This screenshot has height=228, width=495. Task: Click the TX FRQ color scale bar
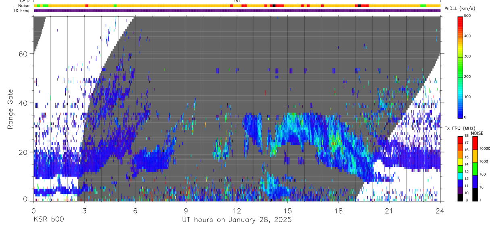[x=460, y=168]
